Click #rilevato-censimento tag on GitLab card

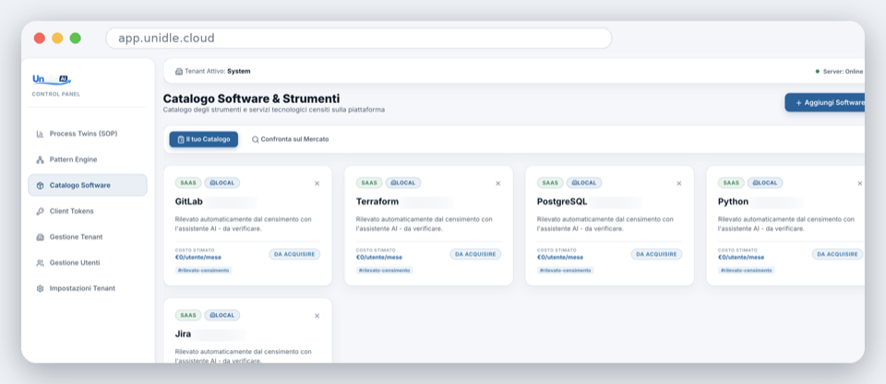pyautogui.click(x=203, y=271)
